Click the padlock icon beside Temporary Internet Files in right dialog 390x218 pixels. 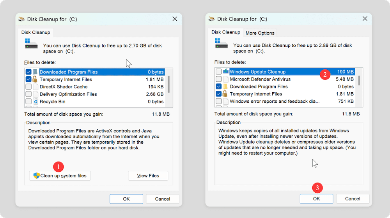(x=225, y=94)
